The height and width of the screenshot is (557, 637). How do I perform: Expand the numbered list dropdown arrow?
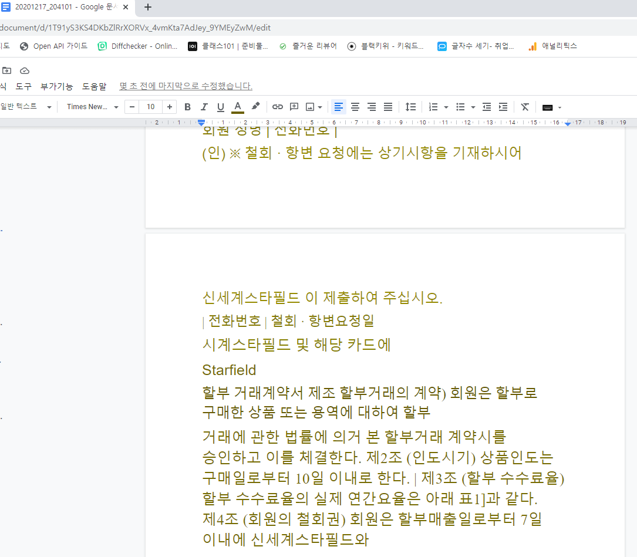coord(446,107)
